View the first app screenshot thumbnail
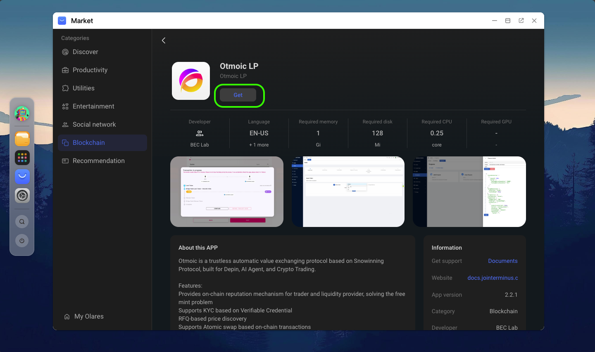This screenshot has height=352, width=595. pos(227,191)
